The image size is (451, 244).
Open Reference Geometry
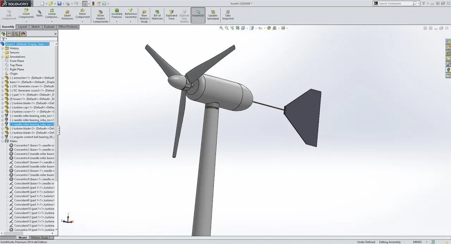(131, 14)
